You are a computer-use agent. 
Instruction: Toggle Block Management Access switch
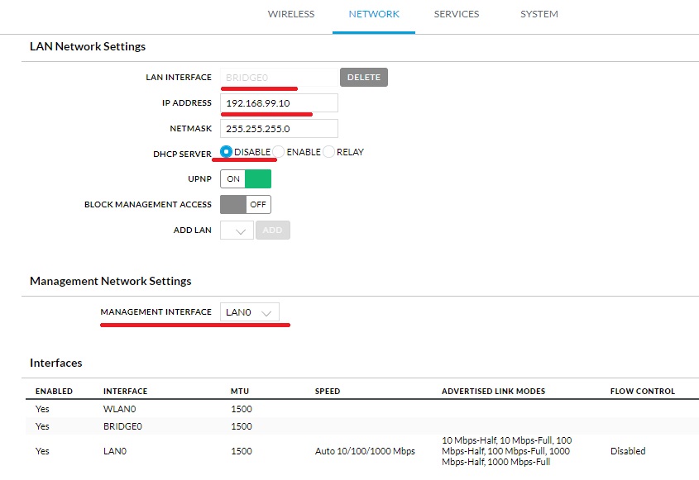coord(246,204)
